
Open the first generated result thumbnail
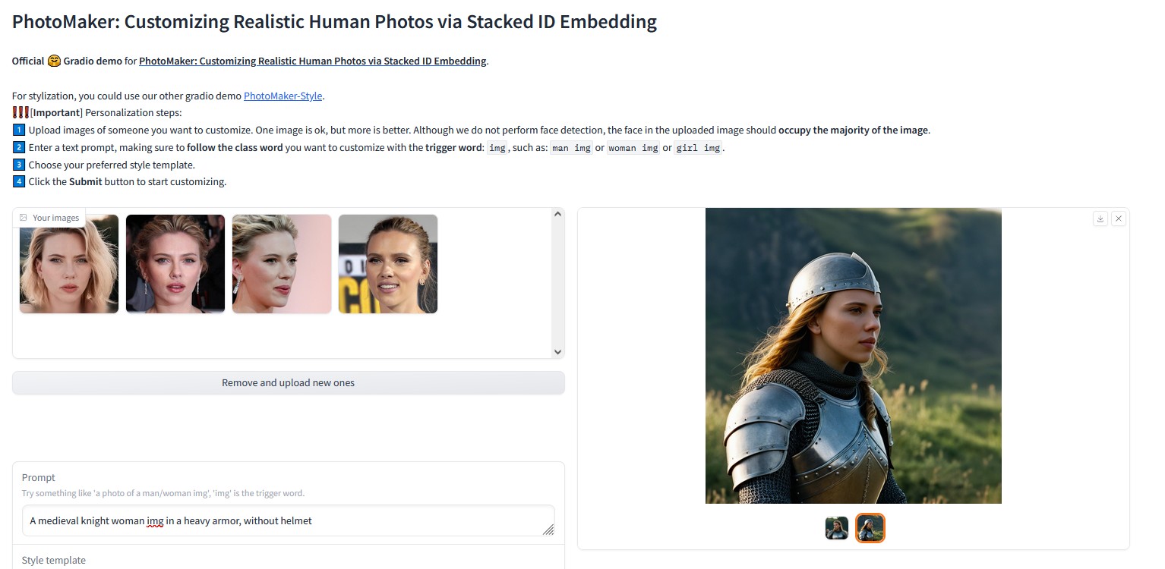[x=837, y=528]
